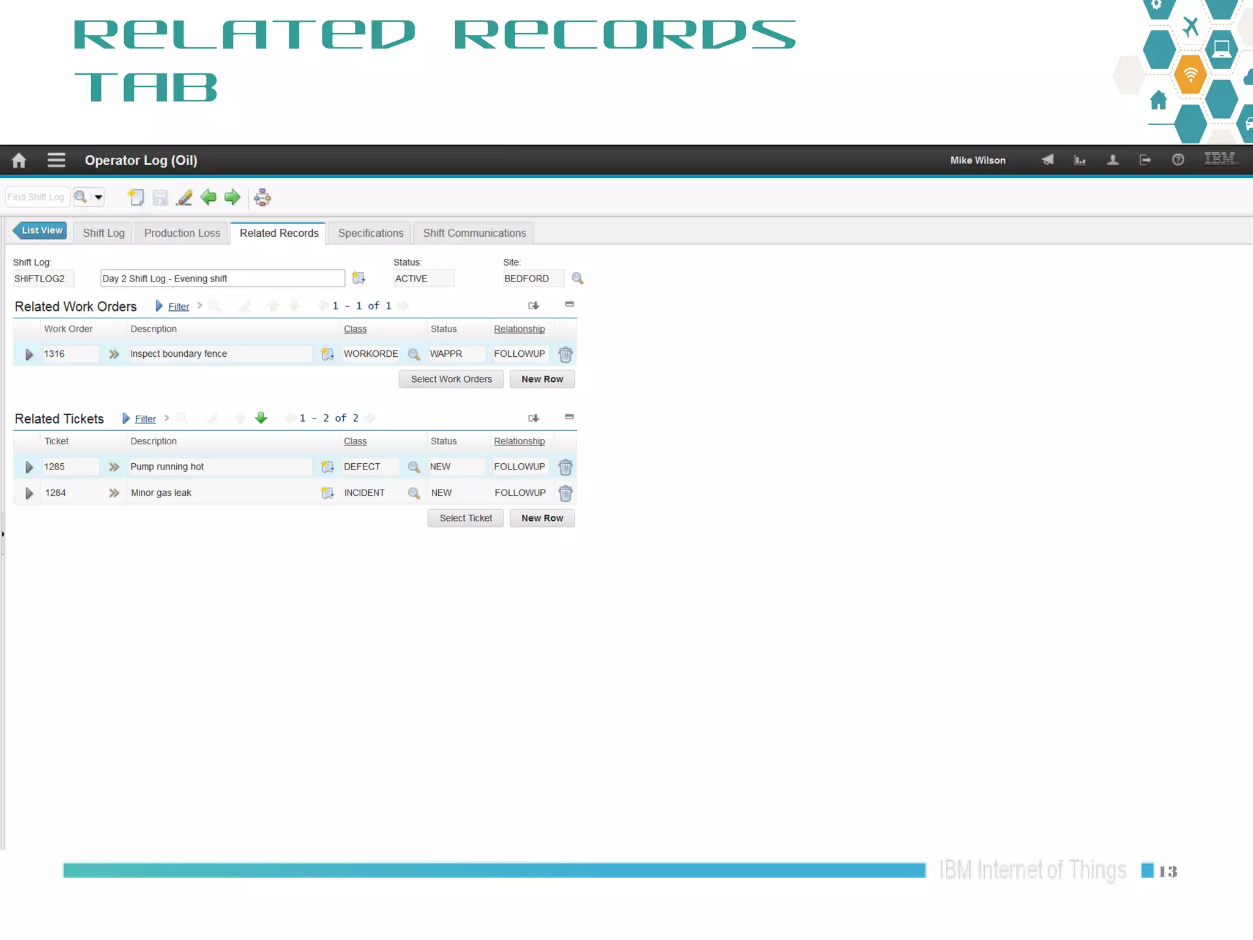
Task: Open long description for Pump running hot
Action: tap(327, 467)
